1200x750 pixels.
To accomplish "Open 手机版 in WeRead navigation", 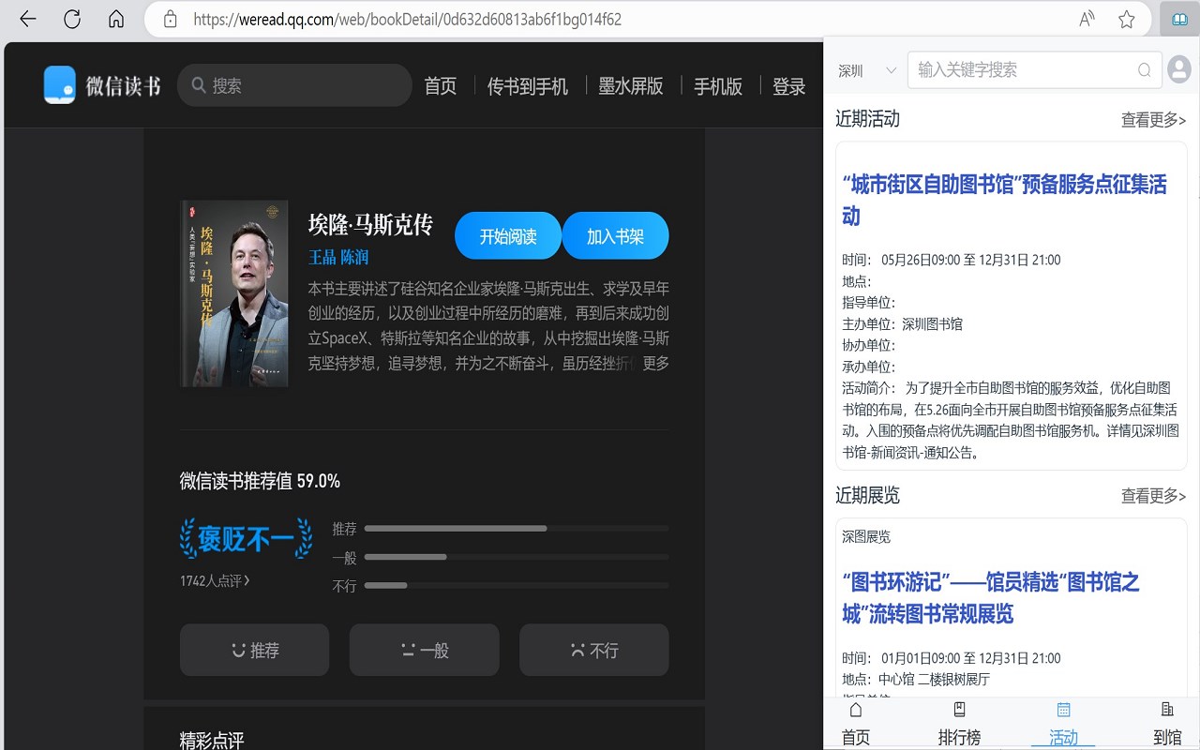I will click(718, 86).
